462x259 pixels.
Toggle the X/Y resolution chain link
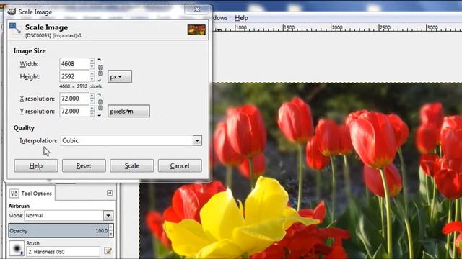(100, 105)
